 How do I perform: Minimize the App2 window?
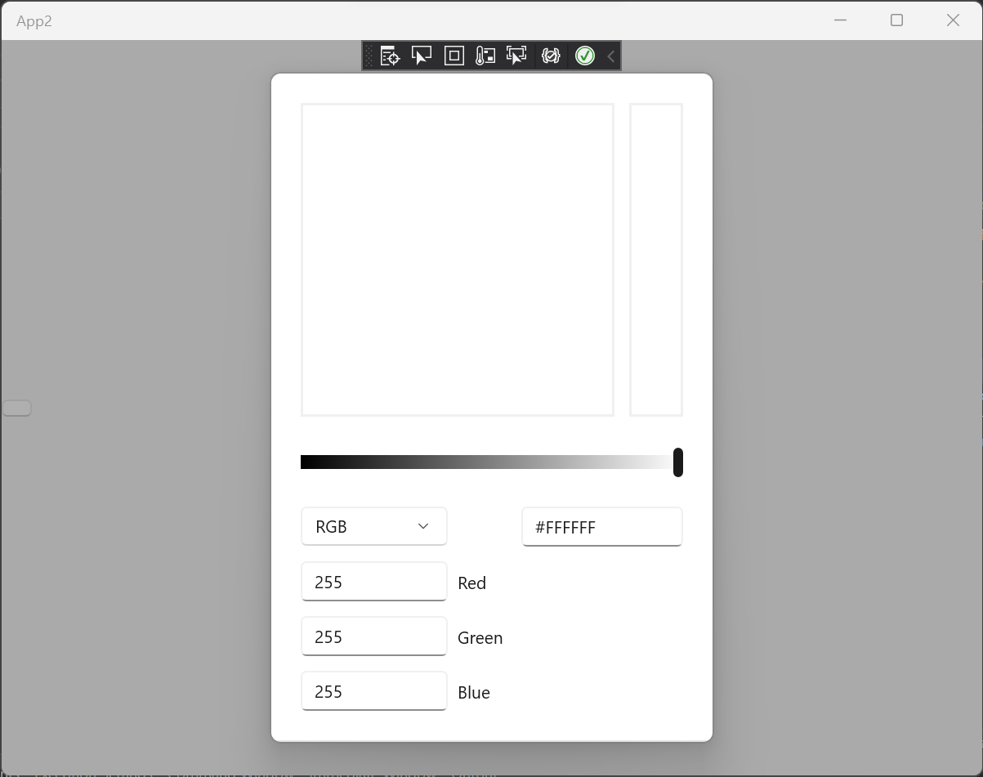[841, 20]
